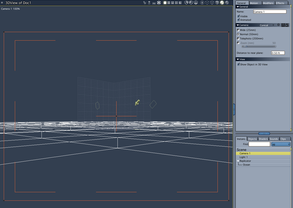Image resolution: width=293 pixels, height=208 pixels.
Task: Collapse the General section header
Action: tap(238, 6)
